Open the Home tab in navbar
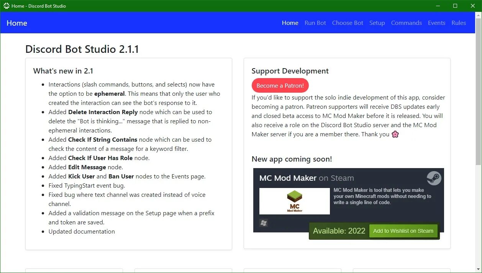 click(290, 23)
